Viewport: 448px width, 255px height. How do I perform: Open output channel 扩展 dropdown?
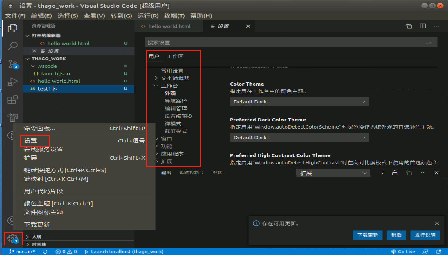(333, 173)
